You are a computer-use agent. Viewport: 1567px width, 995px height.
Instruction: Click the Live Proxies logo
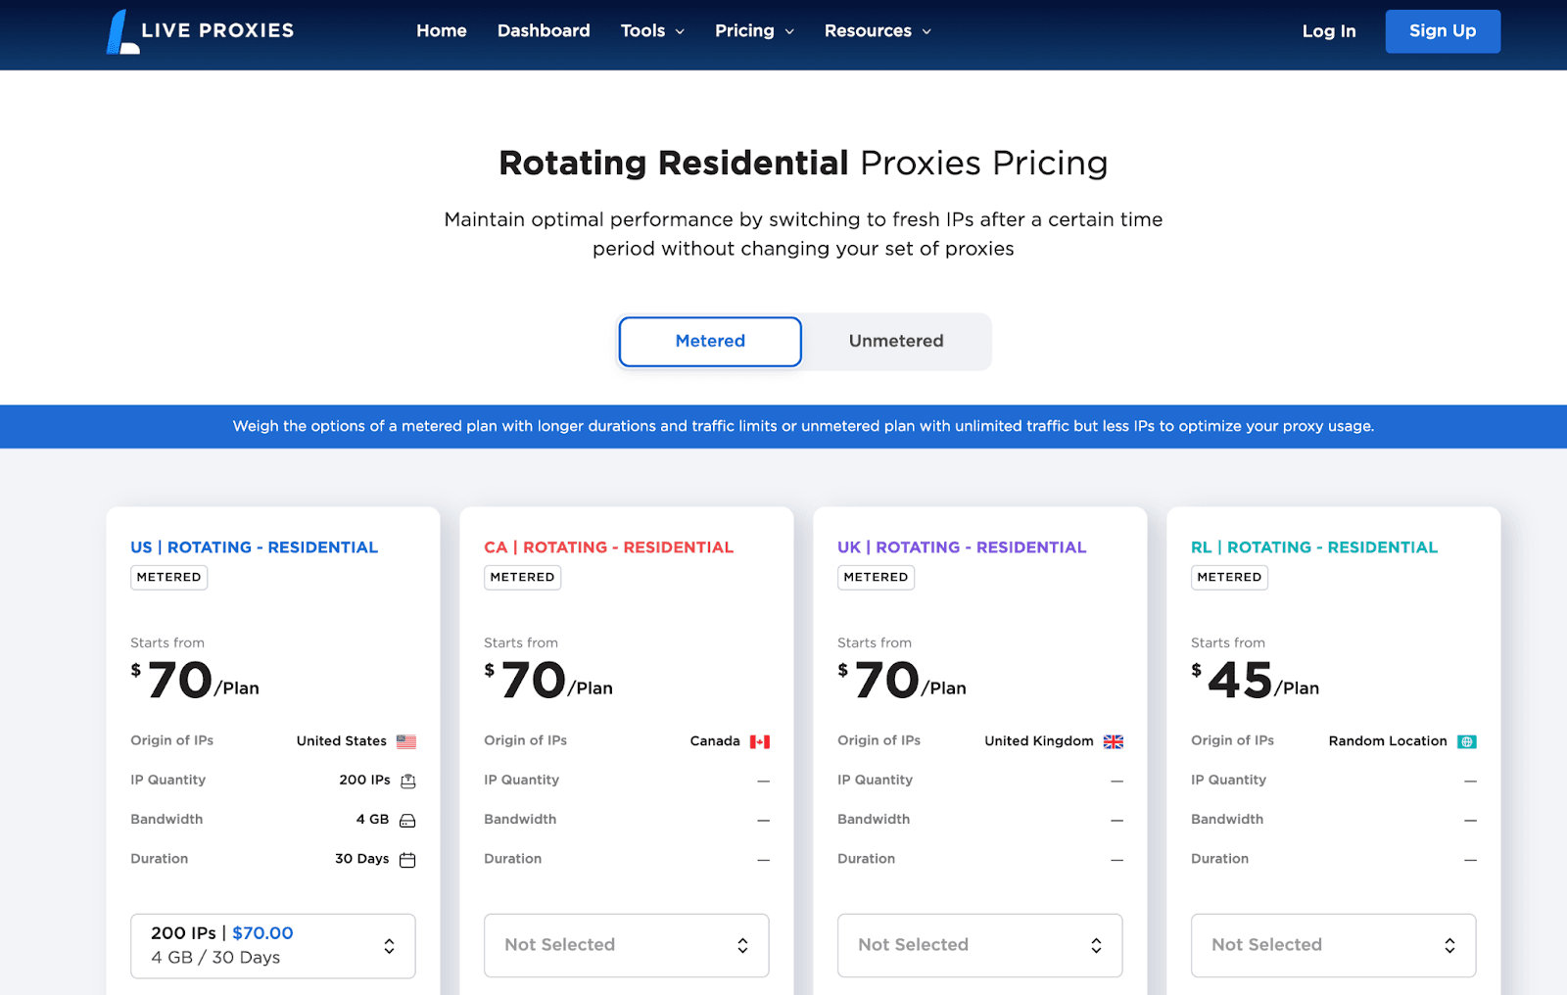coord(201,31)
